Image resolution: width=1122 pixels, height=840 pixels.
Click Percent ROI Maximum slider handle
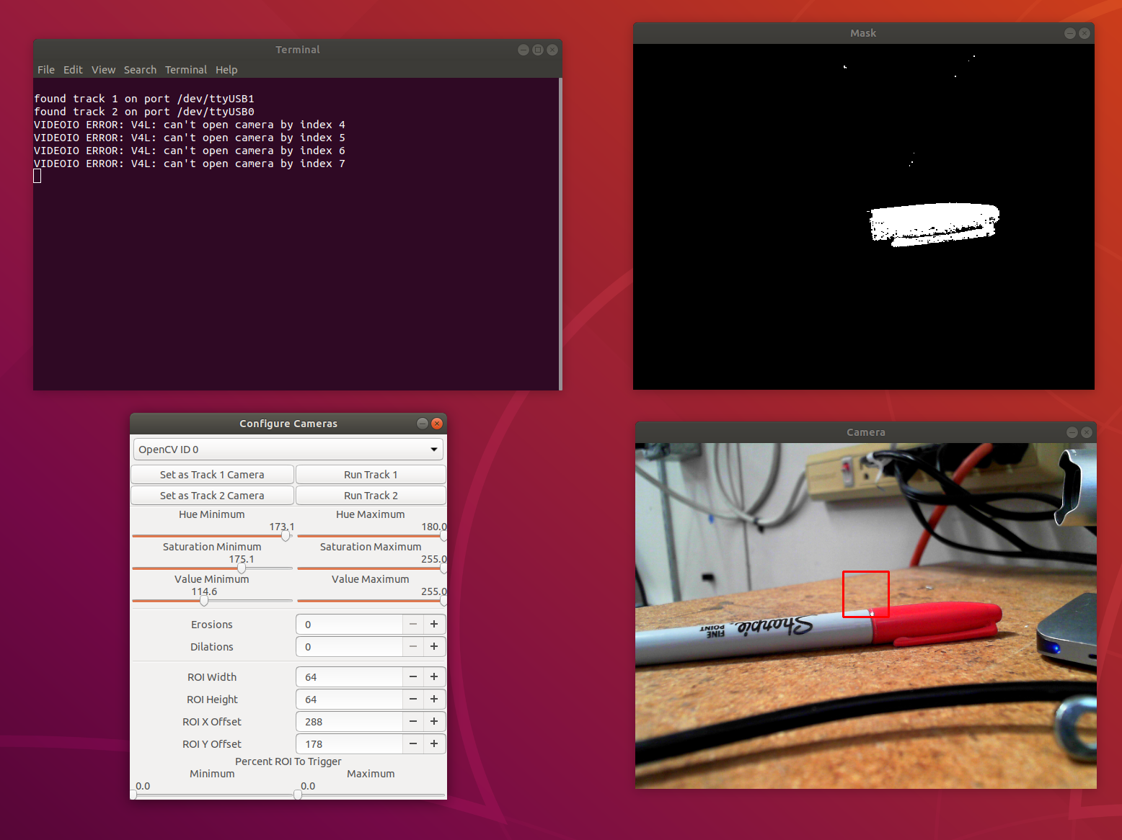[x=298, y=795]
